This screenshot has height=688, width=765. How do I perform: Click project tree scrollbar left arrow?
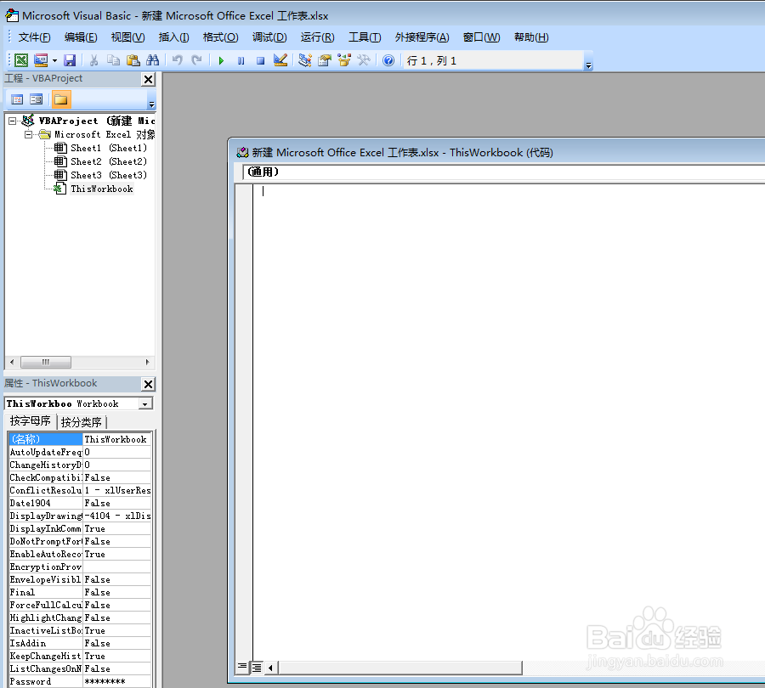coord(12,363)
